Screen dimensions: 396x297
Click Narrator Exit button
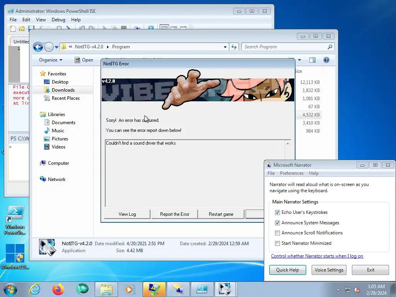(370, 270)
